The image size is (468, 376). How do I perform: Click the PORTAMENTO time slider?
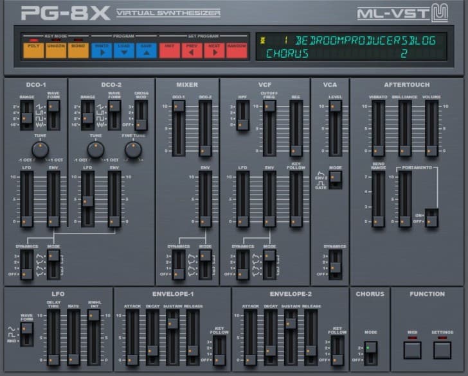coord(405,199)
